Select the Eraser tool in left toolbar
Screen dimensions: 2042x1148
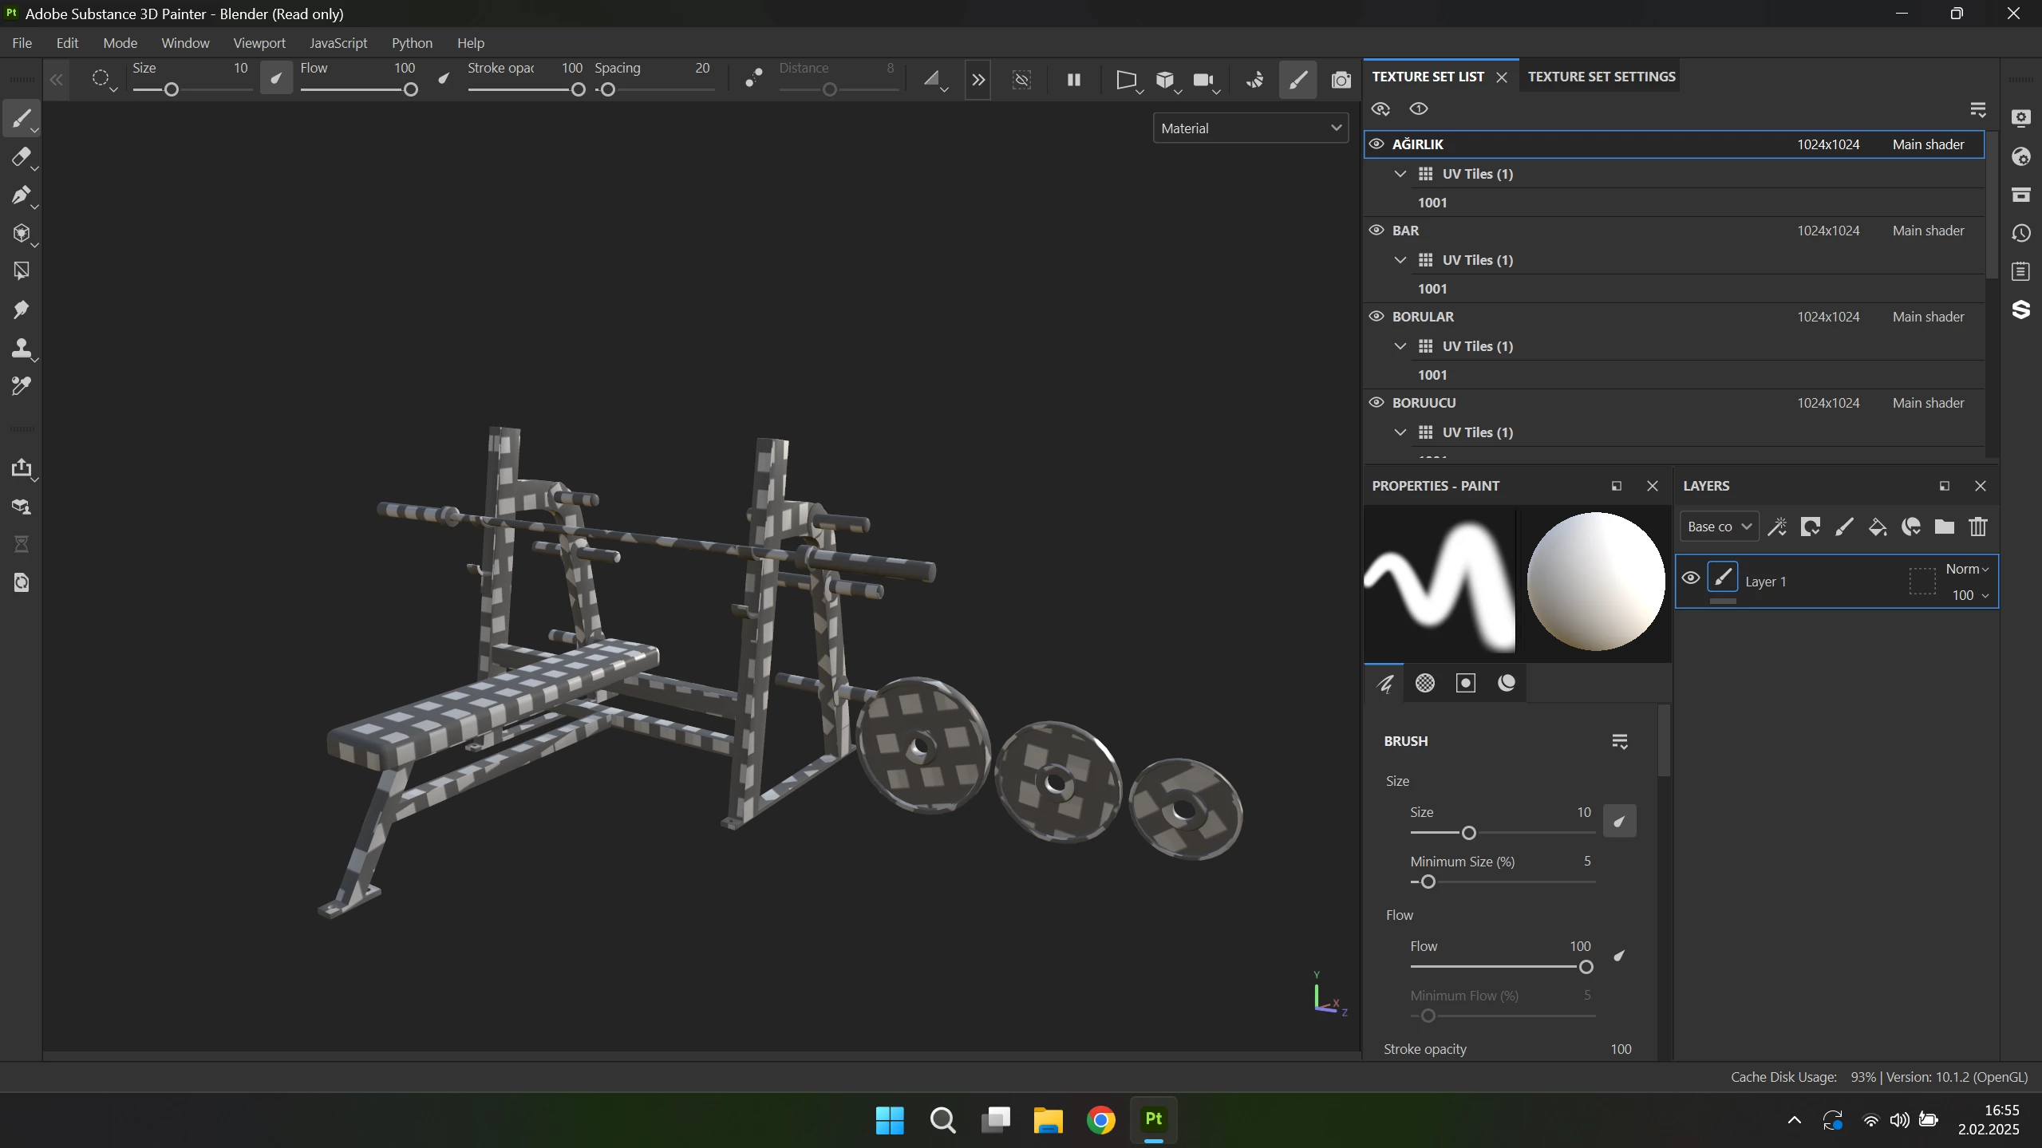pyautogui.click(x=22, y=157)
